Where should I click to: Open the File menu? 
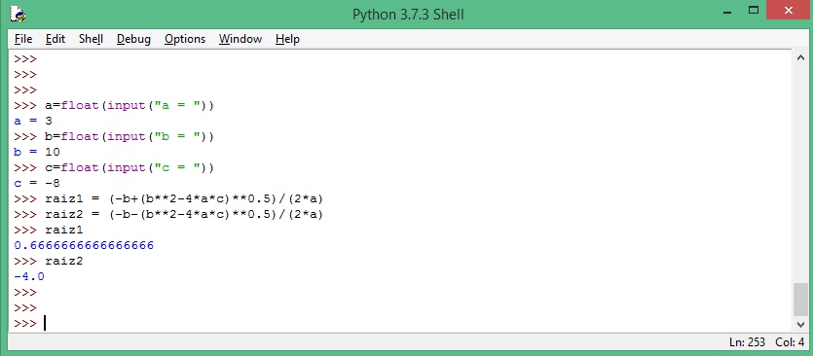point(23,39)
